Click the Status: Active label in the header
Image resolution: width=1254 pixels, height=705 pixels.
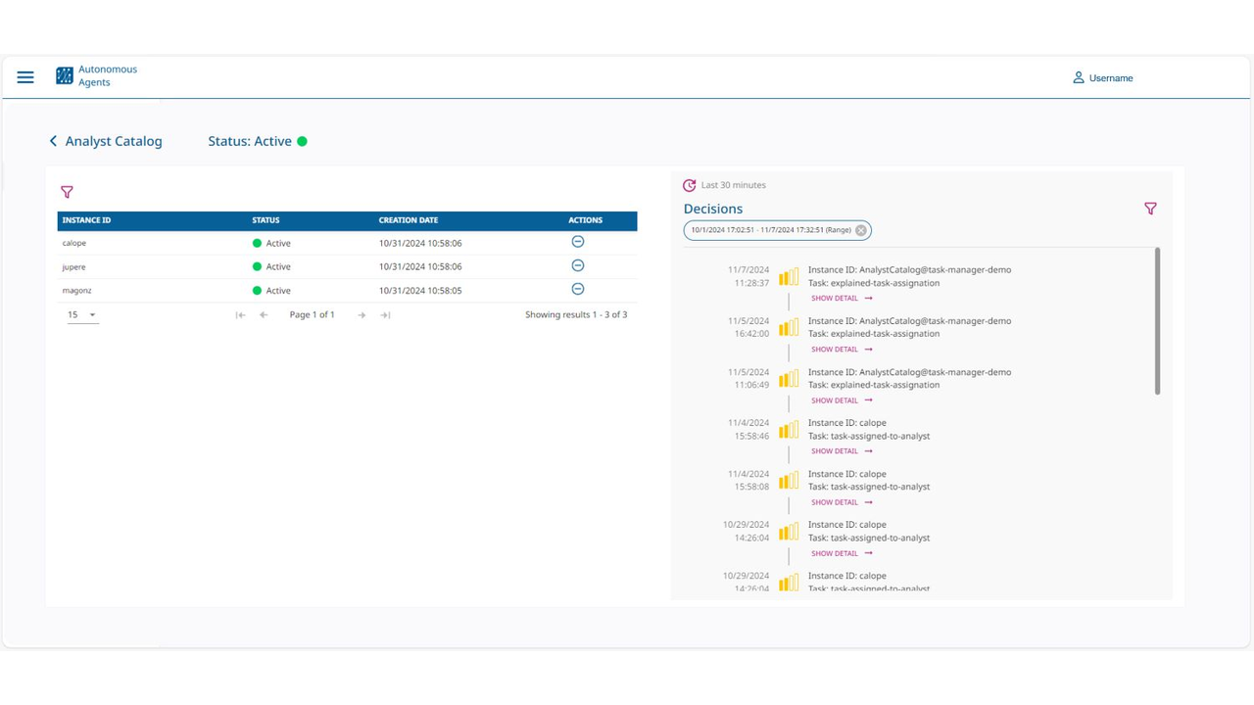click(250, 141)
